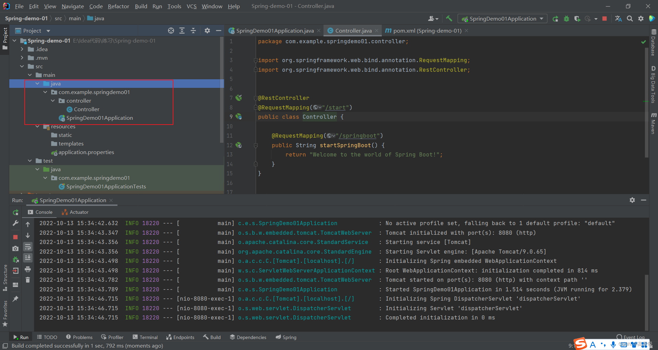Viewport: 658px width, 350px height.
Task: Open Search Everywhere magnifier
Action: click(630, 19)
